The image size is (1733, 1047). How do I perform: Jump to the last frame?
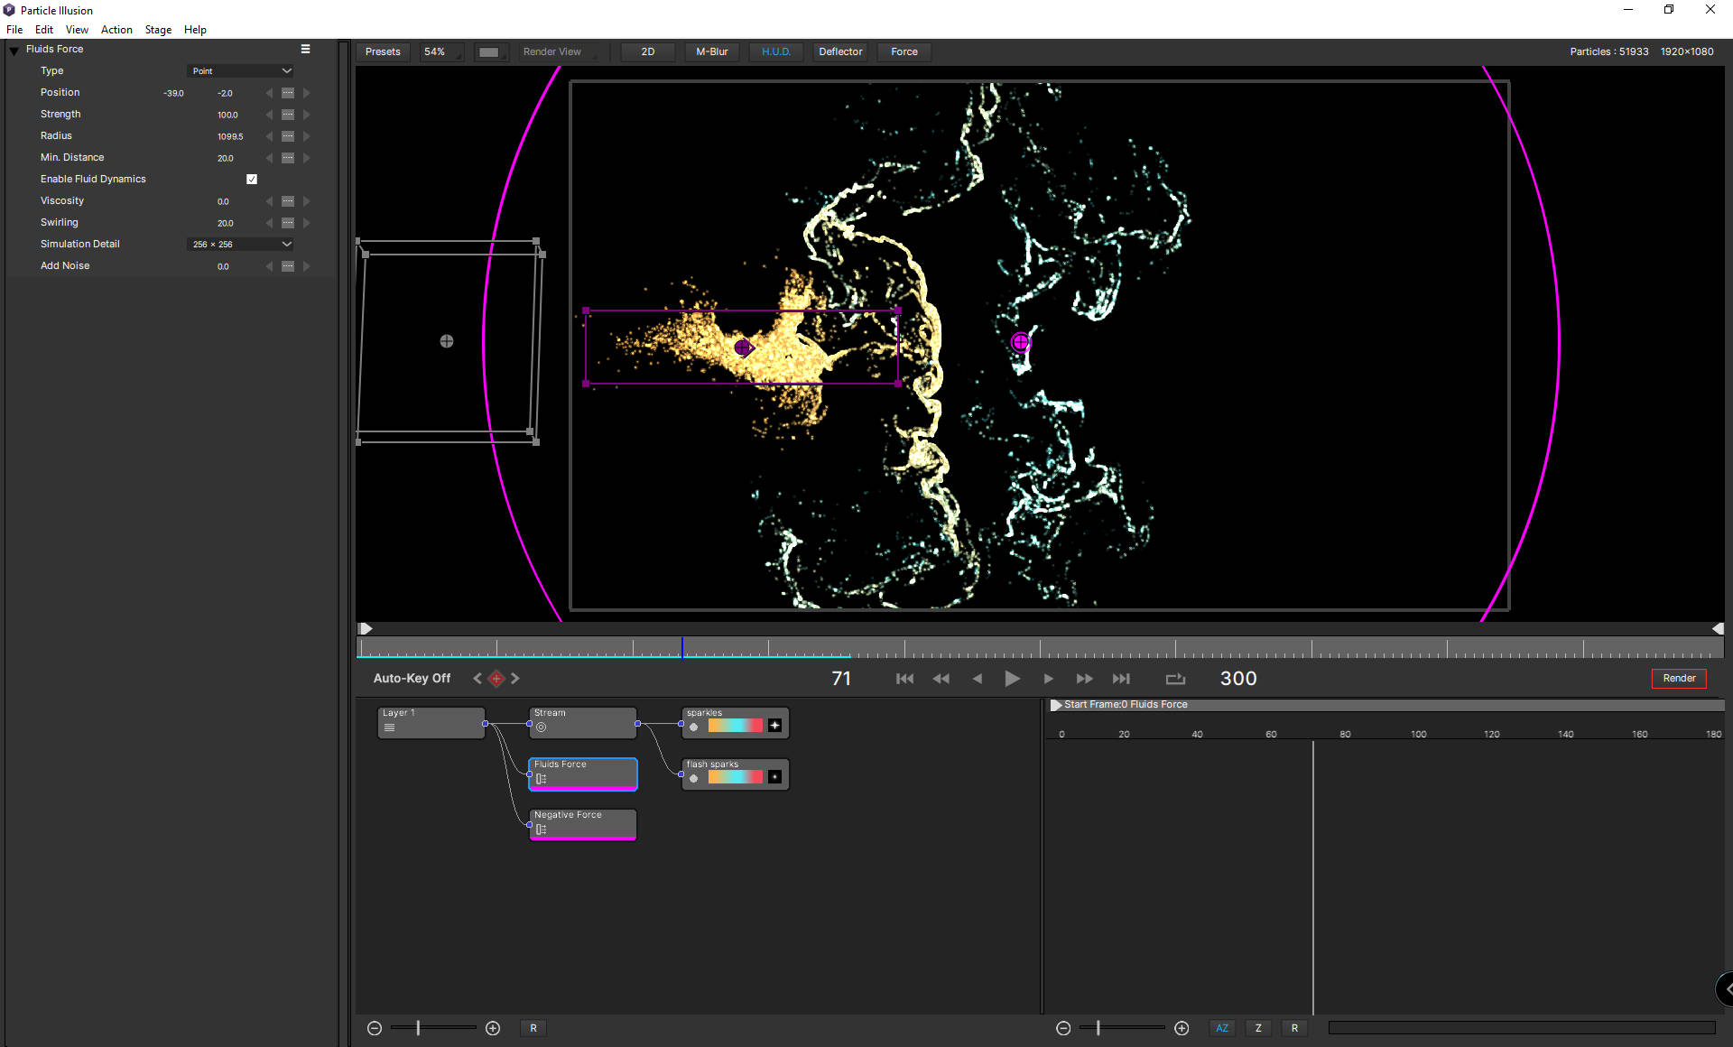[1121, 679]
